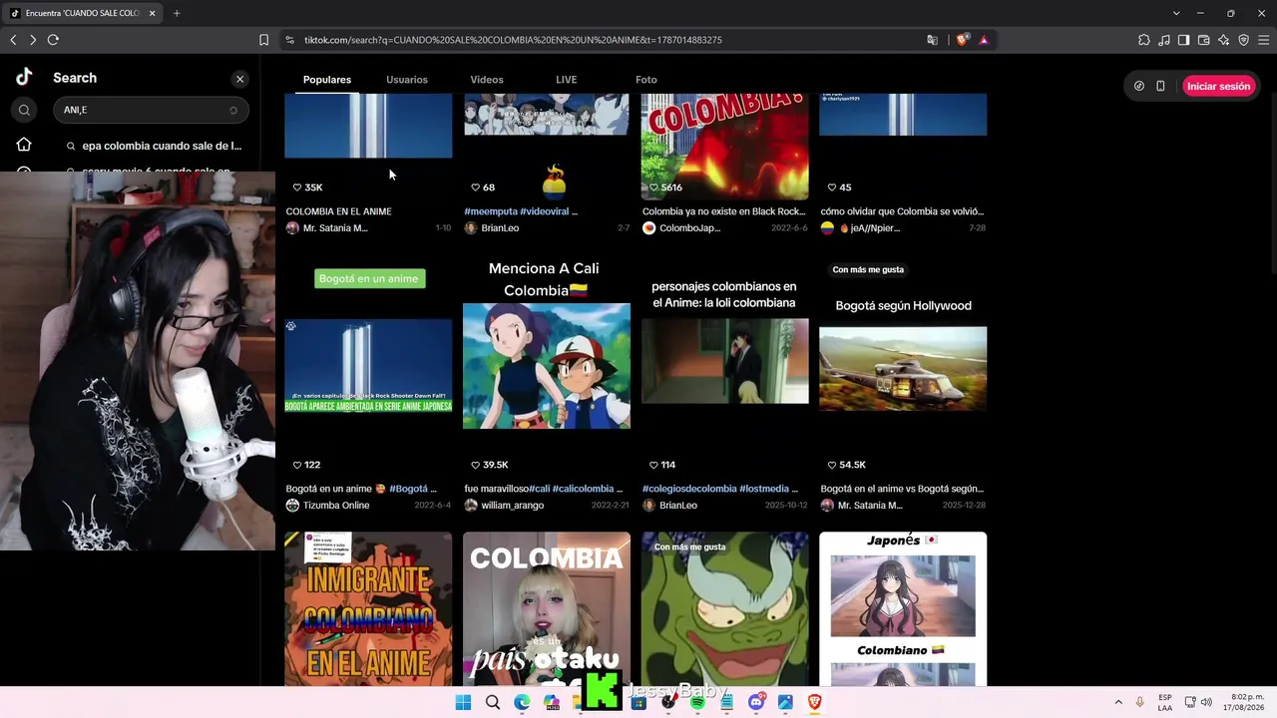Click the TikTok coins icon near login
The image size is (1277, 718).
click(1139, 86)
